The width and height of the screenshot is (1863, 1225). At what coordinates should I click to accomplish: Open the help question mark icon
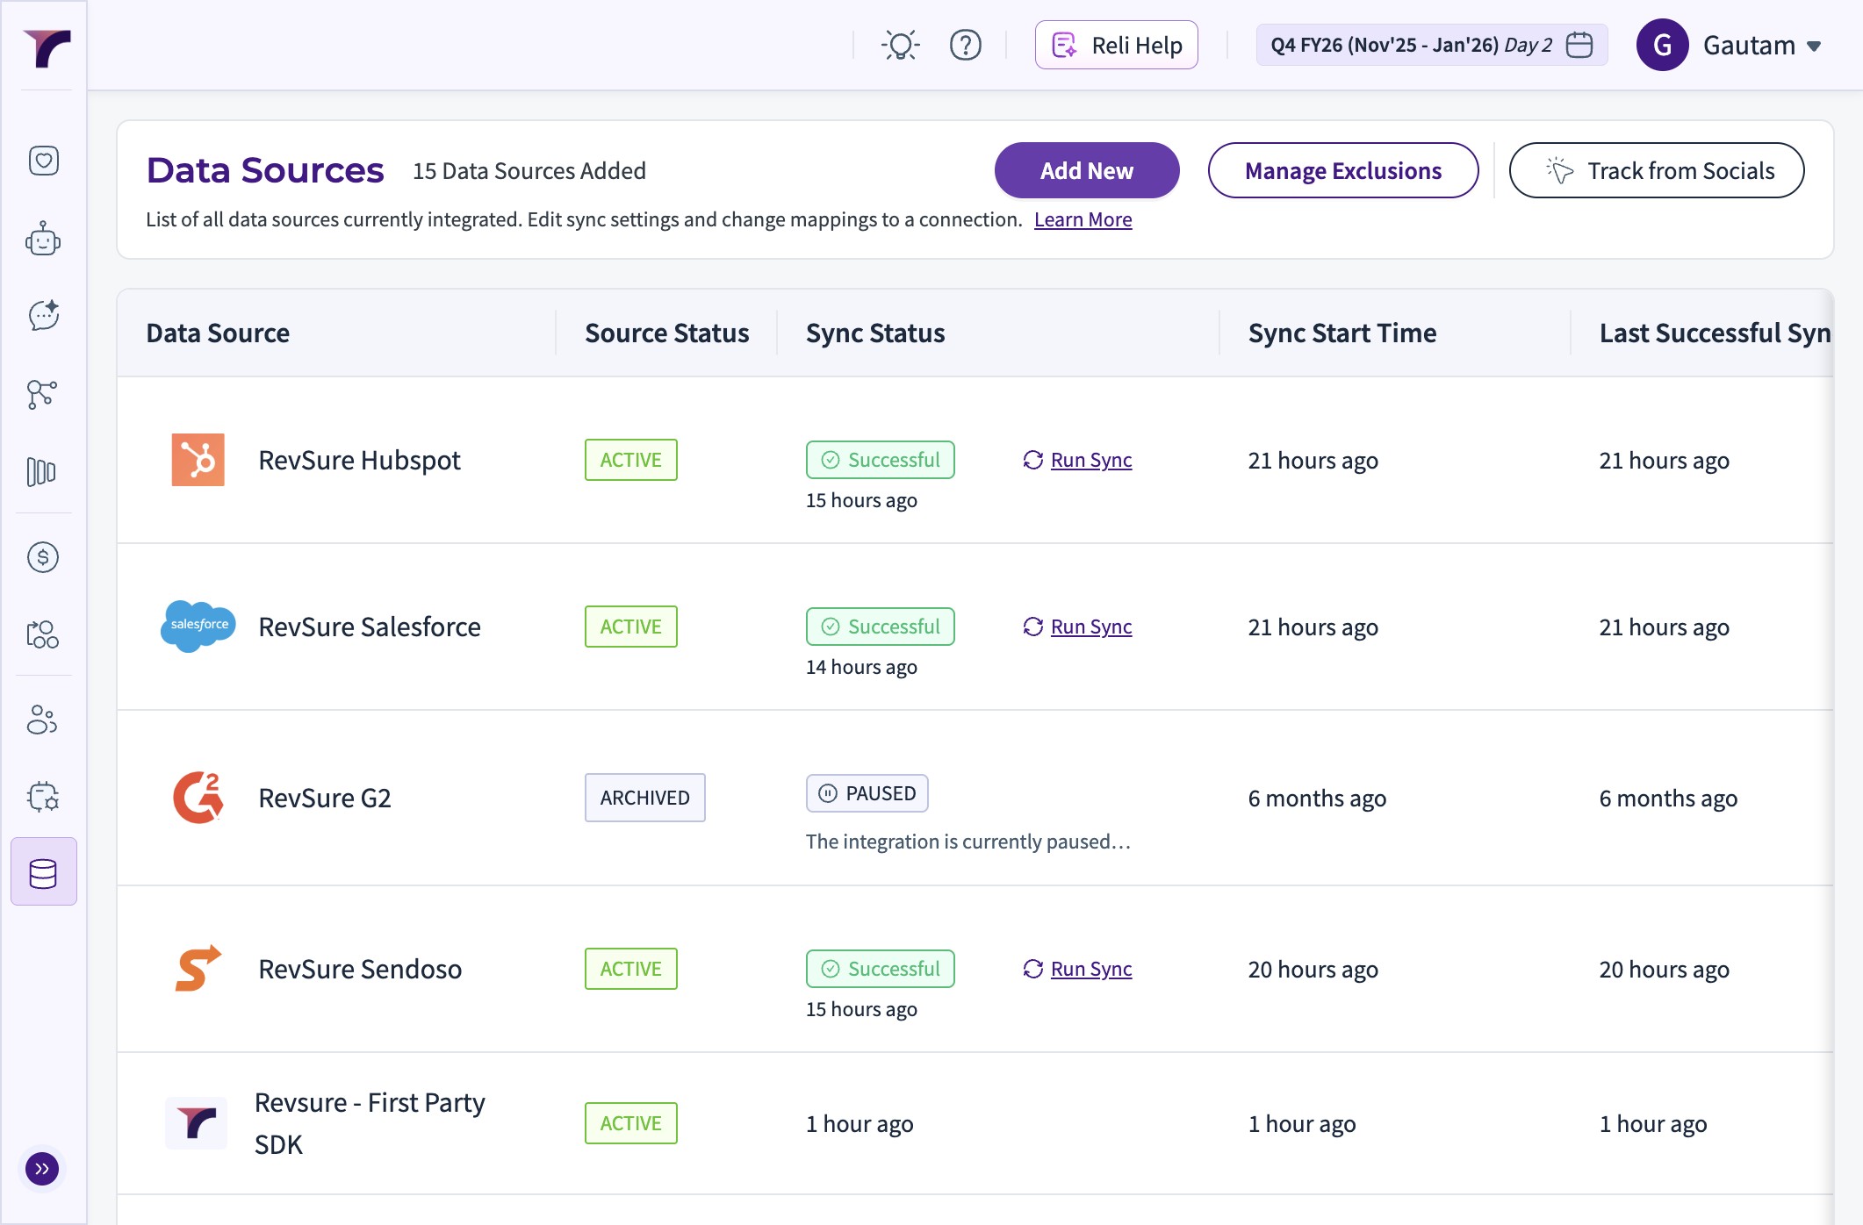pos(965,45)
